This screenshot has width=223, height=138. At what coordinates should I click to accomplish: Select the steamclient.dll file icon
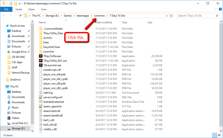click(41, 111)
